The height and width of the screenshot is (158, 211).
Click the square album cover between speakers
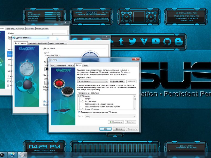(139, 17)
